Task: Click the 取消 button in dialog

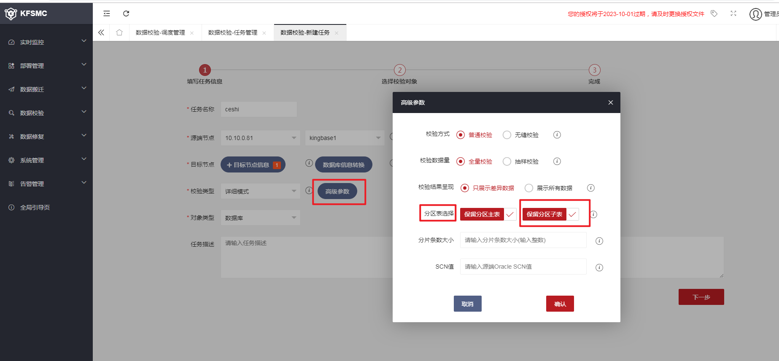Action: (467, 304)
